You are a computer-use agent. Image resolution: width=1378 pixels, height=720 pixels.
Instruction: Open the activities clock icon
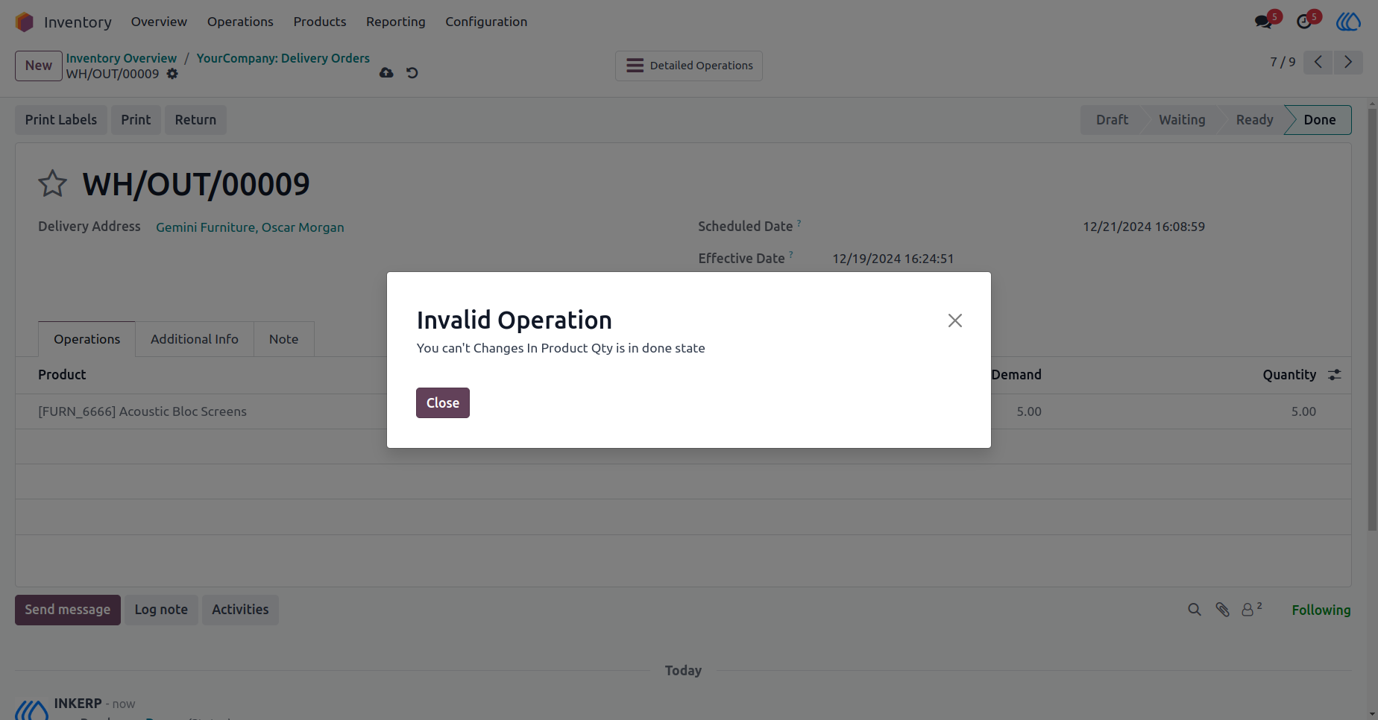(1304, 22)
